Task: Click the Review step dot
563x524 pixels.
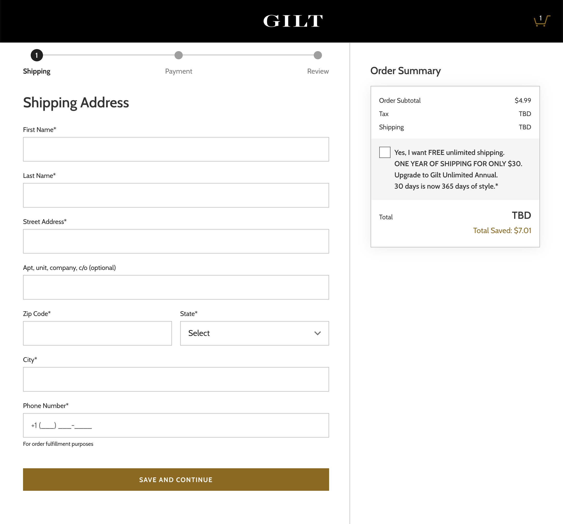Action: pos(318,55)
